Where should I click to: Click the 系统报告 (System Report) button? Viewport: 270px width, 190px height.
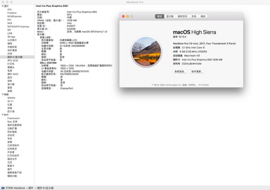180,71
